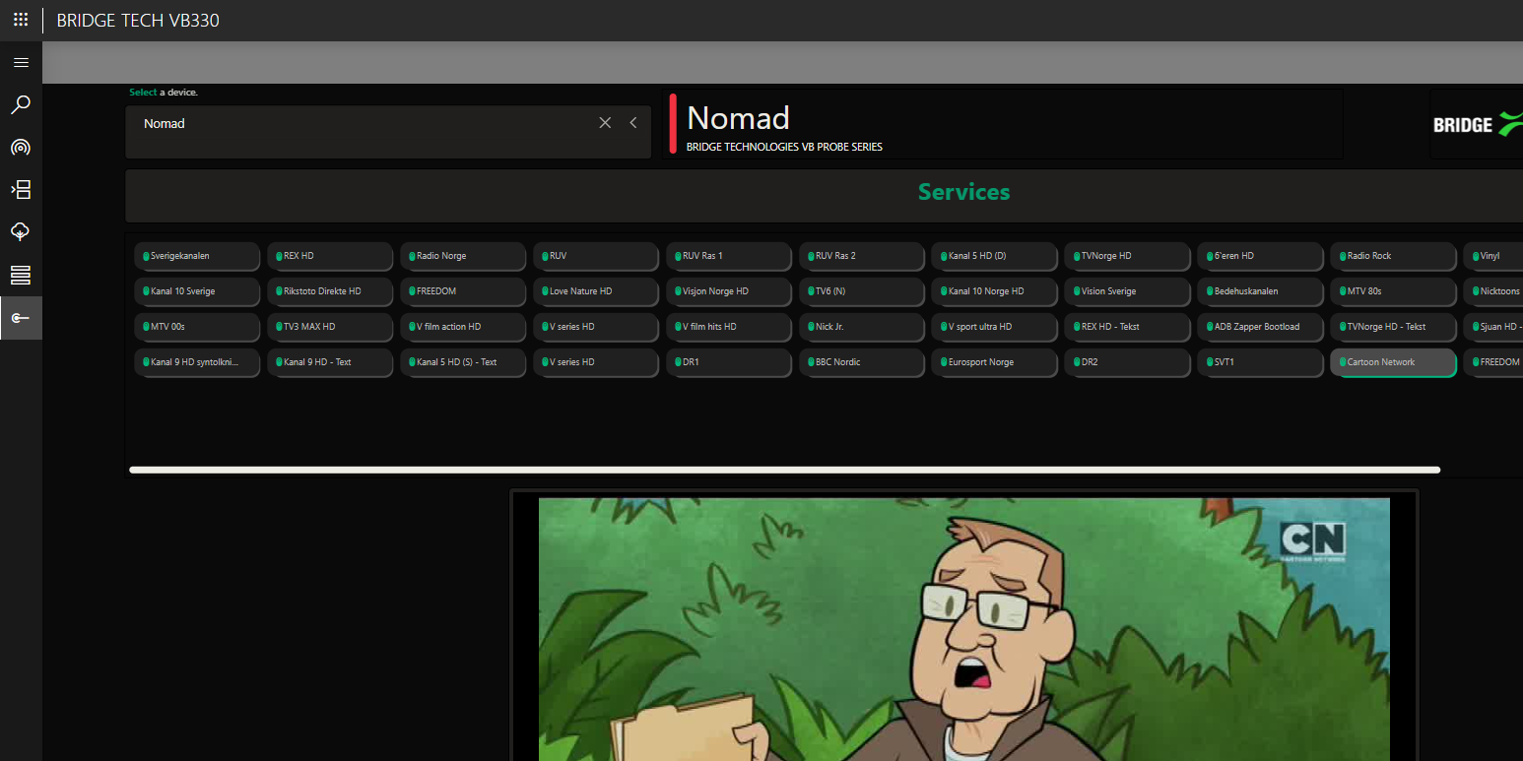Click the BRIDGE TECH VB330 title
The height and width of the screenshot is (761, 1523).
(138, 20)
